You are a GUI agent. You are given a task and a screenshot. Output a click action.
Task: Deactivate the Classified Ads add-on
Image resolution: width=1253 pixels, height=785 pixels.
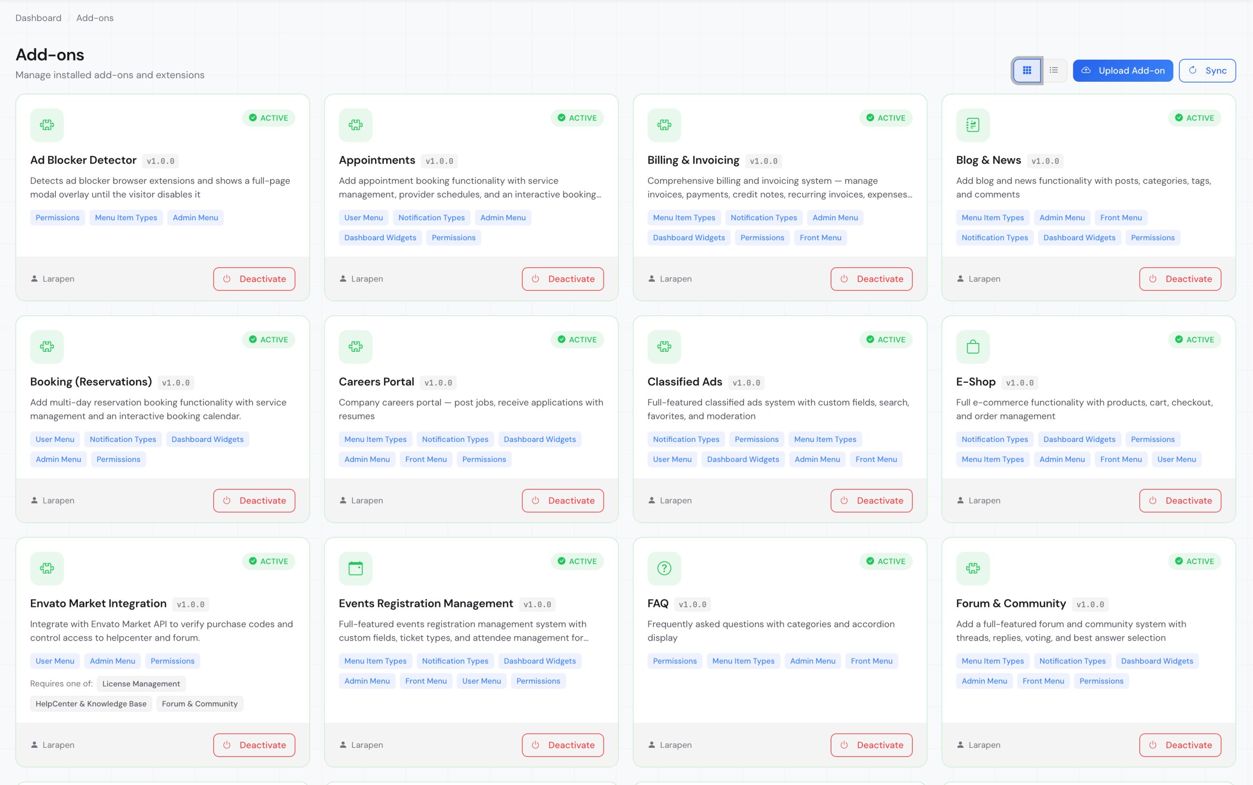871,501
